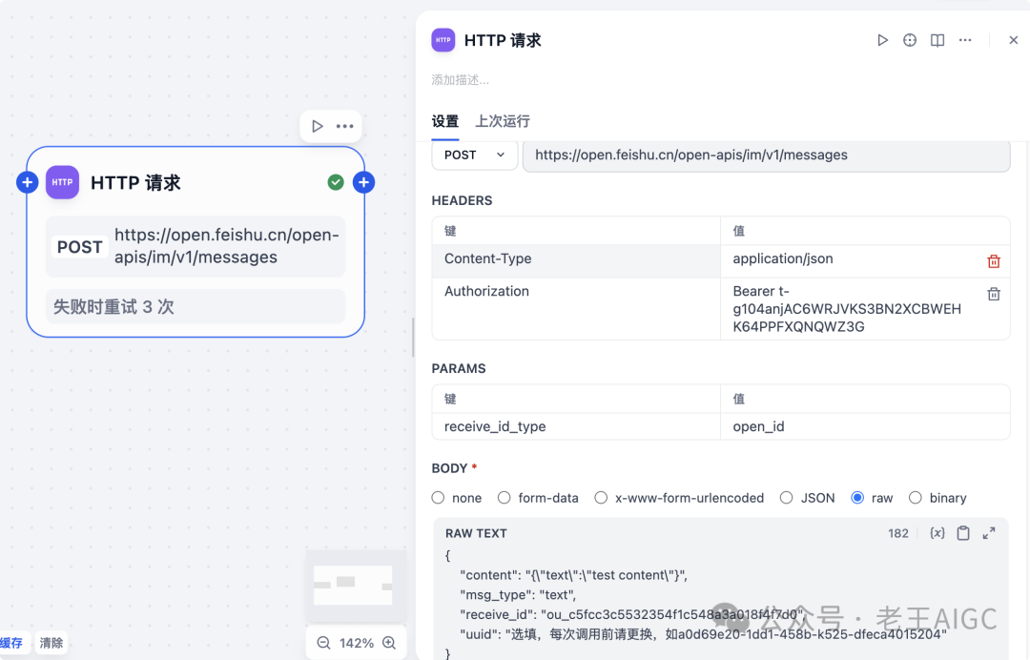Viewport: 1030px width, 660px height.
Task: Click the 182 character count
Action: [898, 533]
